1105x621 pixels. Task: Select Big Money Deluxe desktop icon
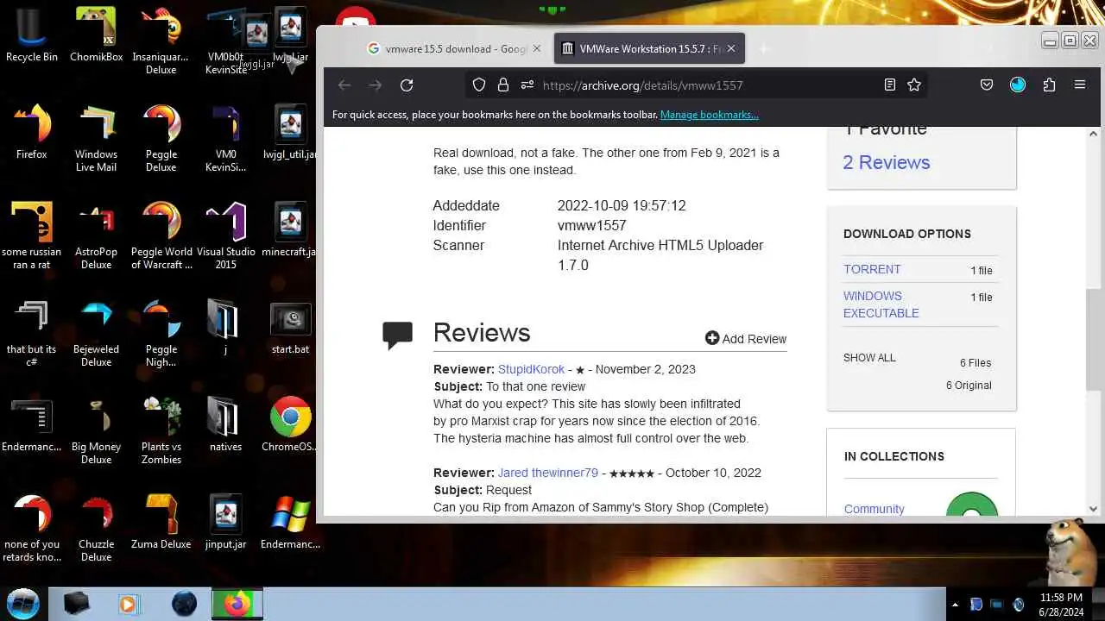pyautogui.click(x=96, y=430)
